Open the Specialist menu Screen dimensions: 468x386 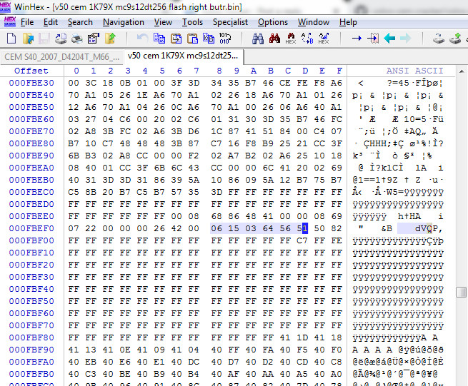pyautogui.click(x=230, y=22)
